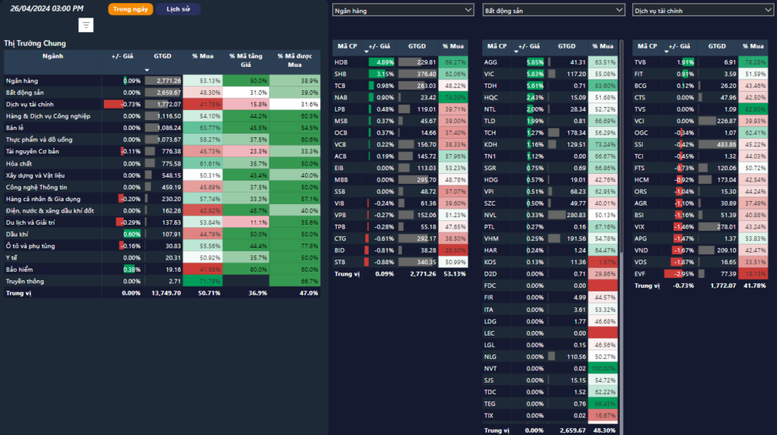Viewport: 777px width, 435px height.
Task: Select the HDB ticker row
Action: coord(341,62)
